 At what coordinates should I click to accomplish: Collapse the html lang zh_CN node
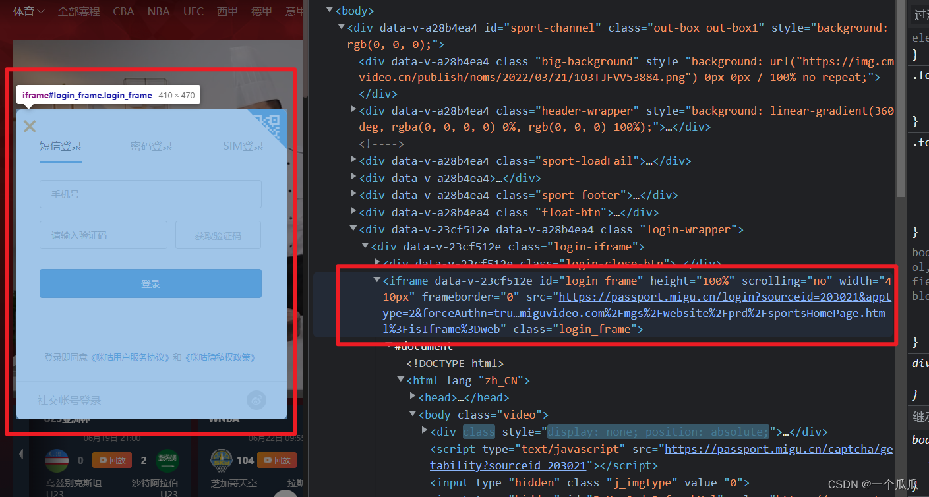[401, 380]
